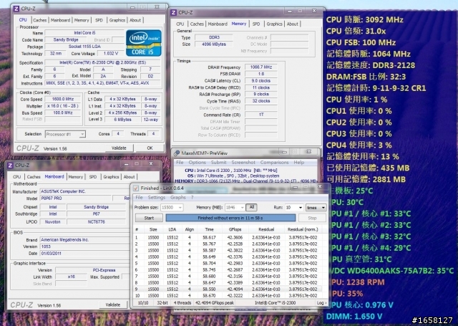
Task: Click the Core Speed value 1600.0 MHz
Action: (x=62, y=99)
